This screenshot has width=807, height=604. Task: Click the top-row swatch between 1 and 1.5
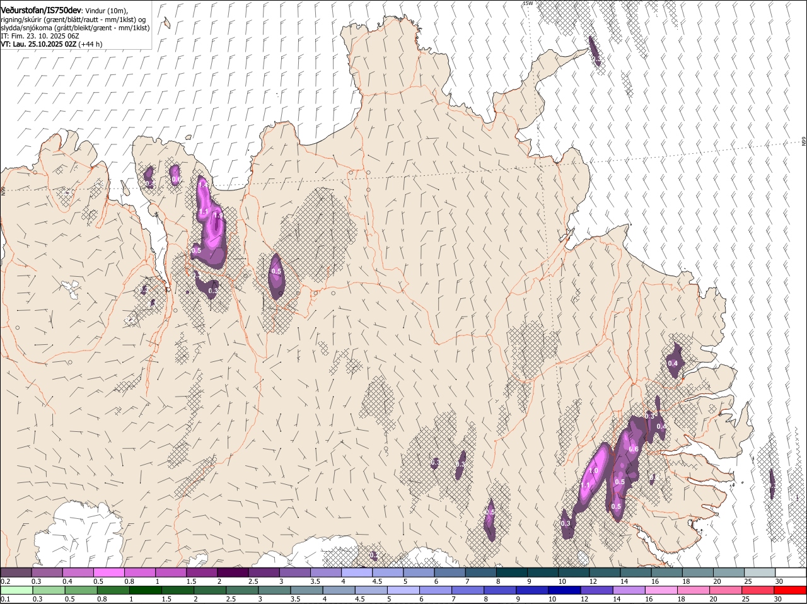[x=170, y=572]
